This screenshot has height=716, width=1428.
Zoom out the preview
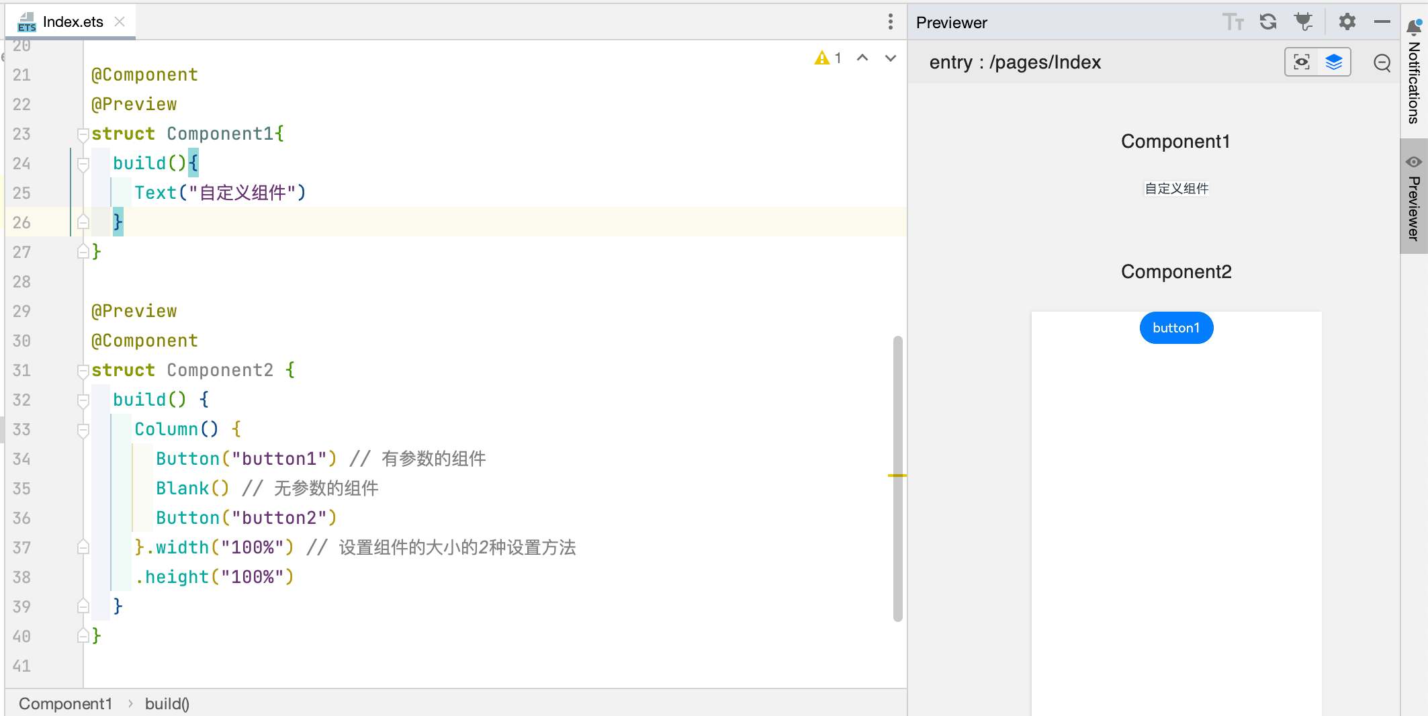click(x=1382, y=62)
